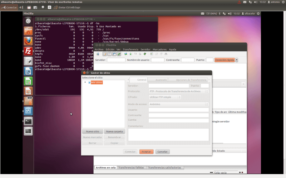This screenshot has width=286, height=178.
Task: Switch to the Transferencias fallidas tab
Action: pyautogui.click(x=131, y=168)
